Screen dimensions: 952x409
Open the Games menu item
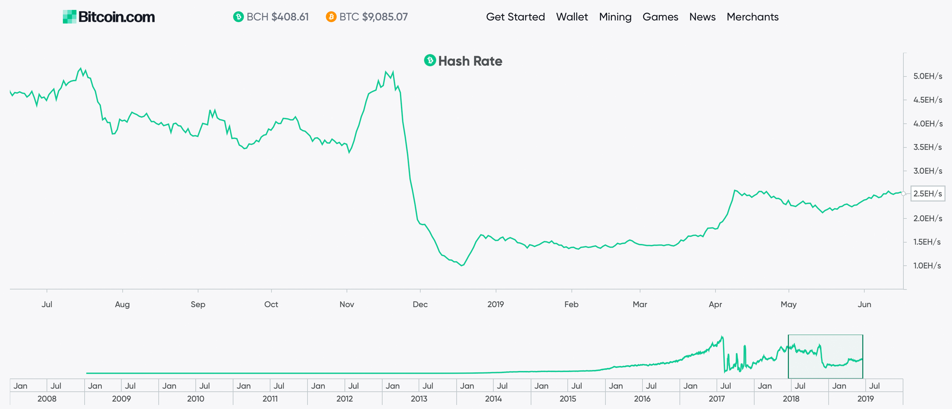coord(660,17)
